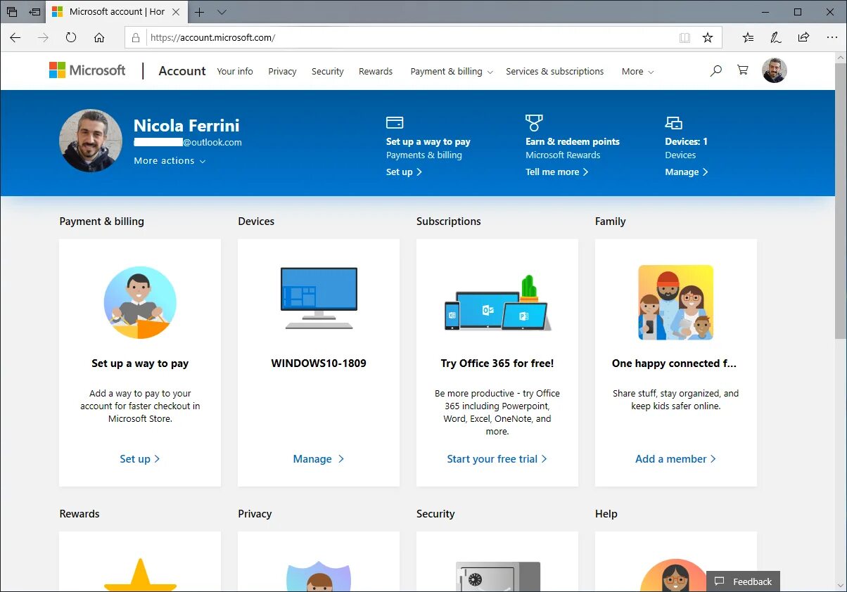Click Set up in Payment & billing card
Viewport: 847px width, 592px height.
point(140,458)
